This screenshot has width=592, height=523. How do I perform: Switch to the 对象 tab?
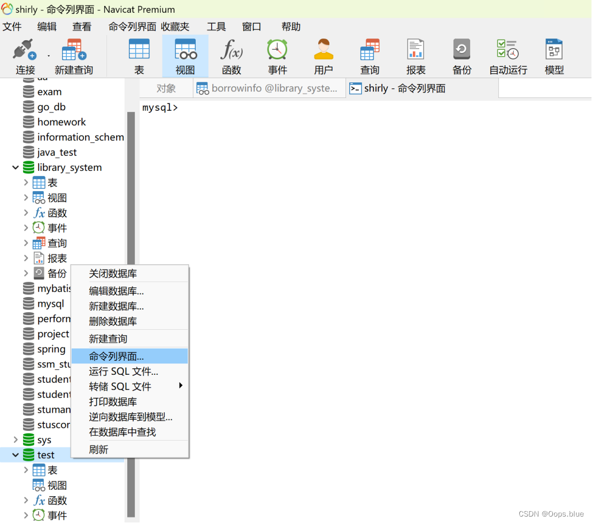tap(166, 88)
